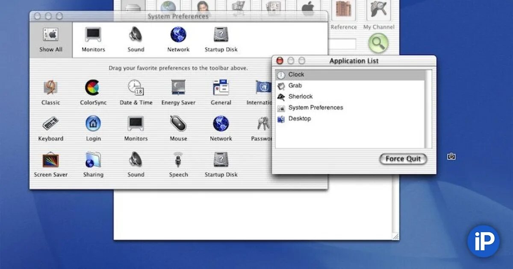Viewport: 513px width, 269px height.
Task: Open Startup Disk from the toolbar row
Action: tap(221, 40)
